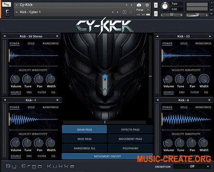Screen dimensions: 214x172
Task: Adjust the Tune knob of Kick - 36 Stereo
Action: [x=27, y=79]
